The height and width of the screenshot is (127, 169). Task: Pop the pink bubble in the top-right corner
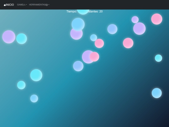(x=156, y=19)
